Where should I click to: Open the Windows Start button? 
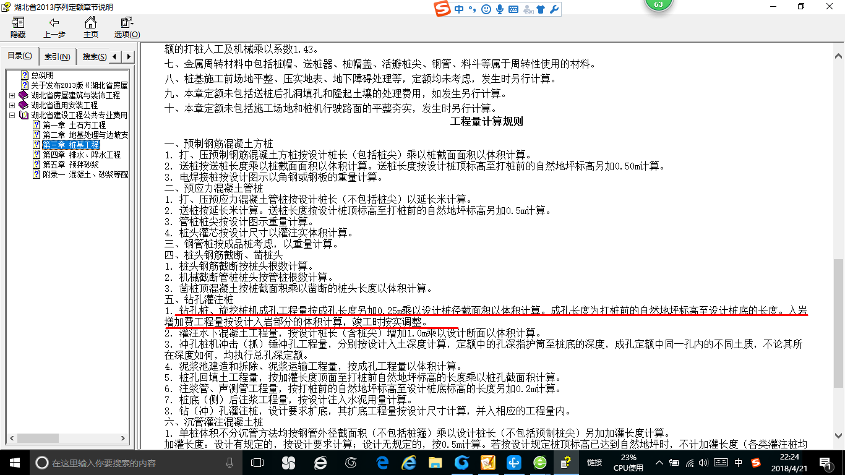click(14, 462)
